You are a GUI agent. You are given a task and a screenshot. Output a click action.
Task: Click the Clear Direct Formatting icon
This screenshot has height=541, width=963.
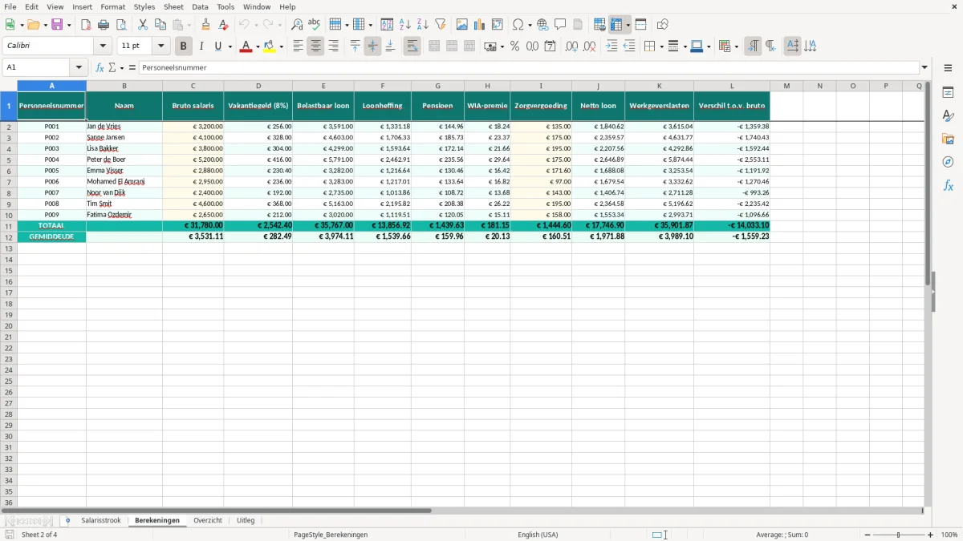click(223, 25)
